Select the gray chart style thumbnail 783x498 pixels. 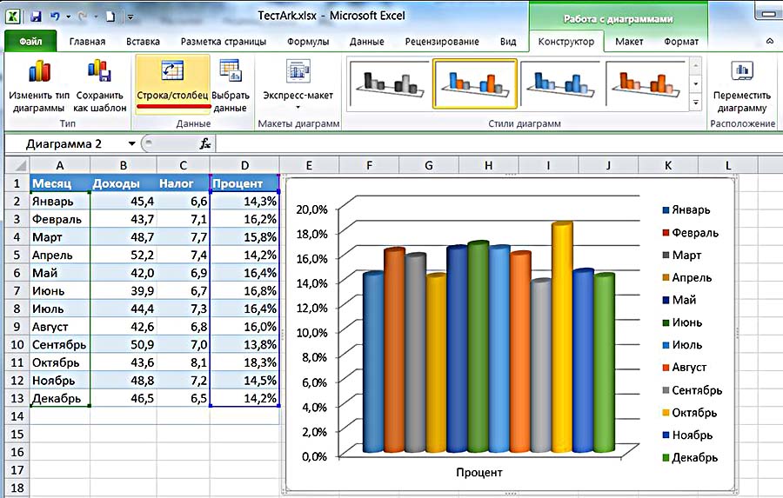[388, 83]
